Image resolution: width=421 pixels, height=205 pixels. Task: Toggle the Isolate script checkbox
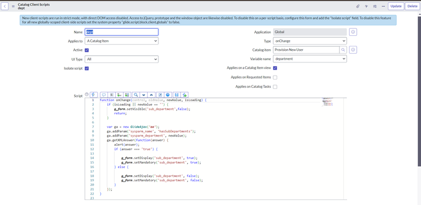[x=87, y=69]
